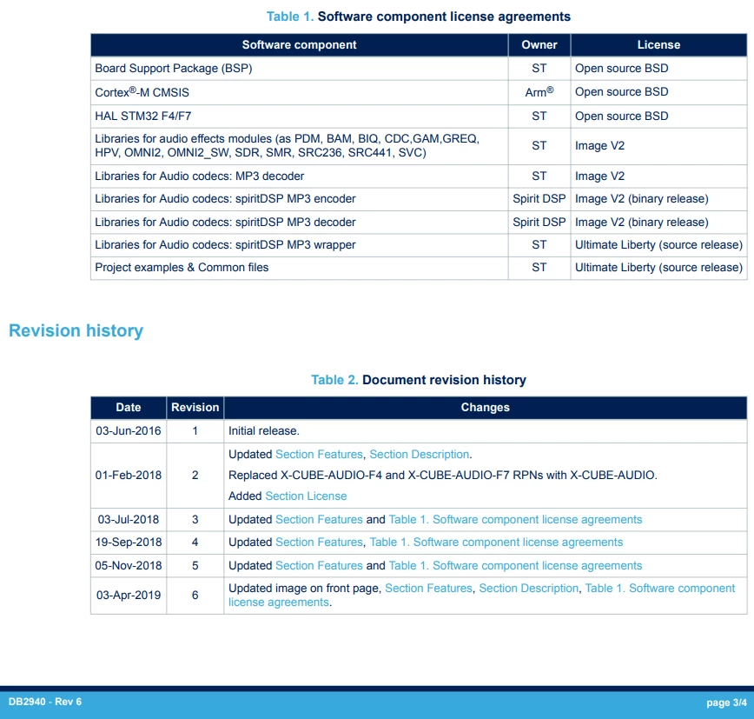The width and height of the screenshot is (754, 719).
Task: Select the Table 1 caption title
Action: (419, 17)
